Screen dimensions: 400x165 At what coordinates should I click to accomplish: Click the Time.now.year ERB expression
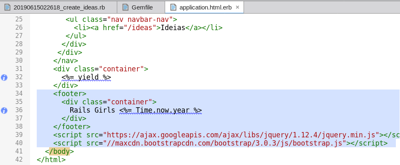point(161,111)
